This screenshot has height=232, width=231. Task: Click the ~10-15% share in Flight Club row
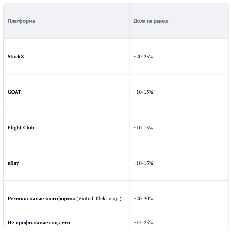coord(143,128)
